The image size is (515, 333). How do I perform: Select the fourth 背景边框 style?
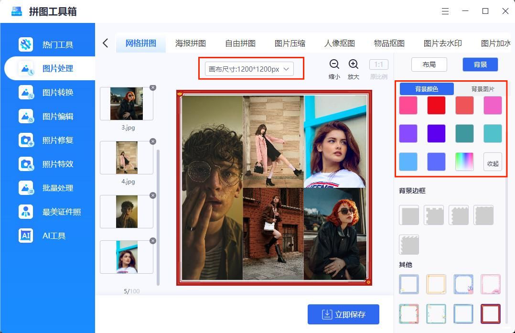click(x=483, y=215)
